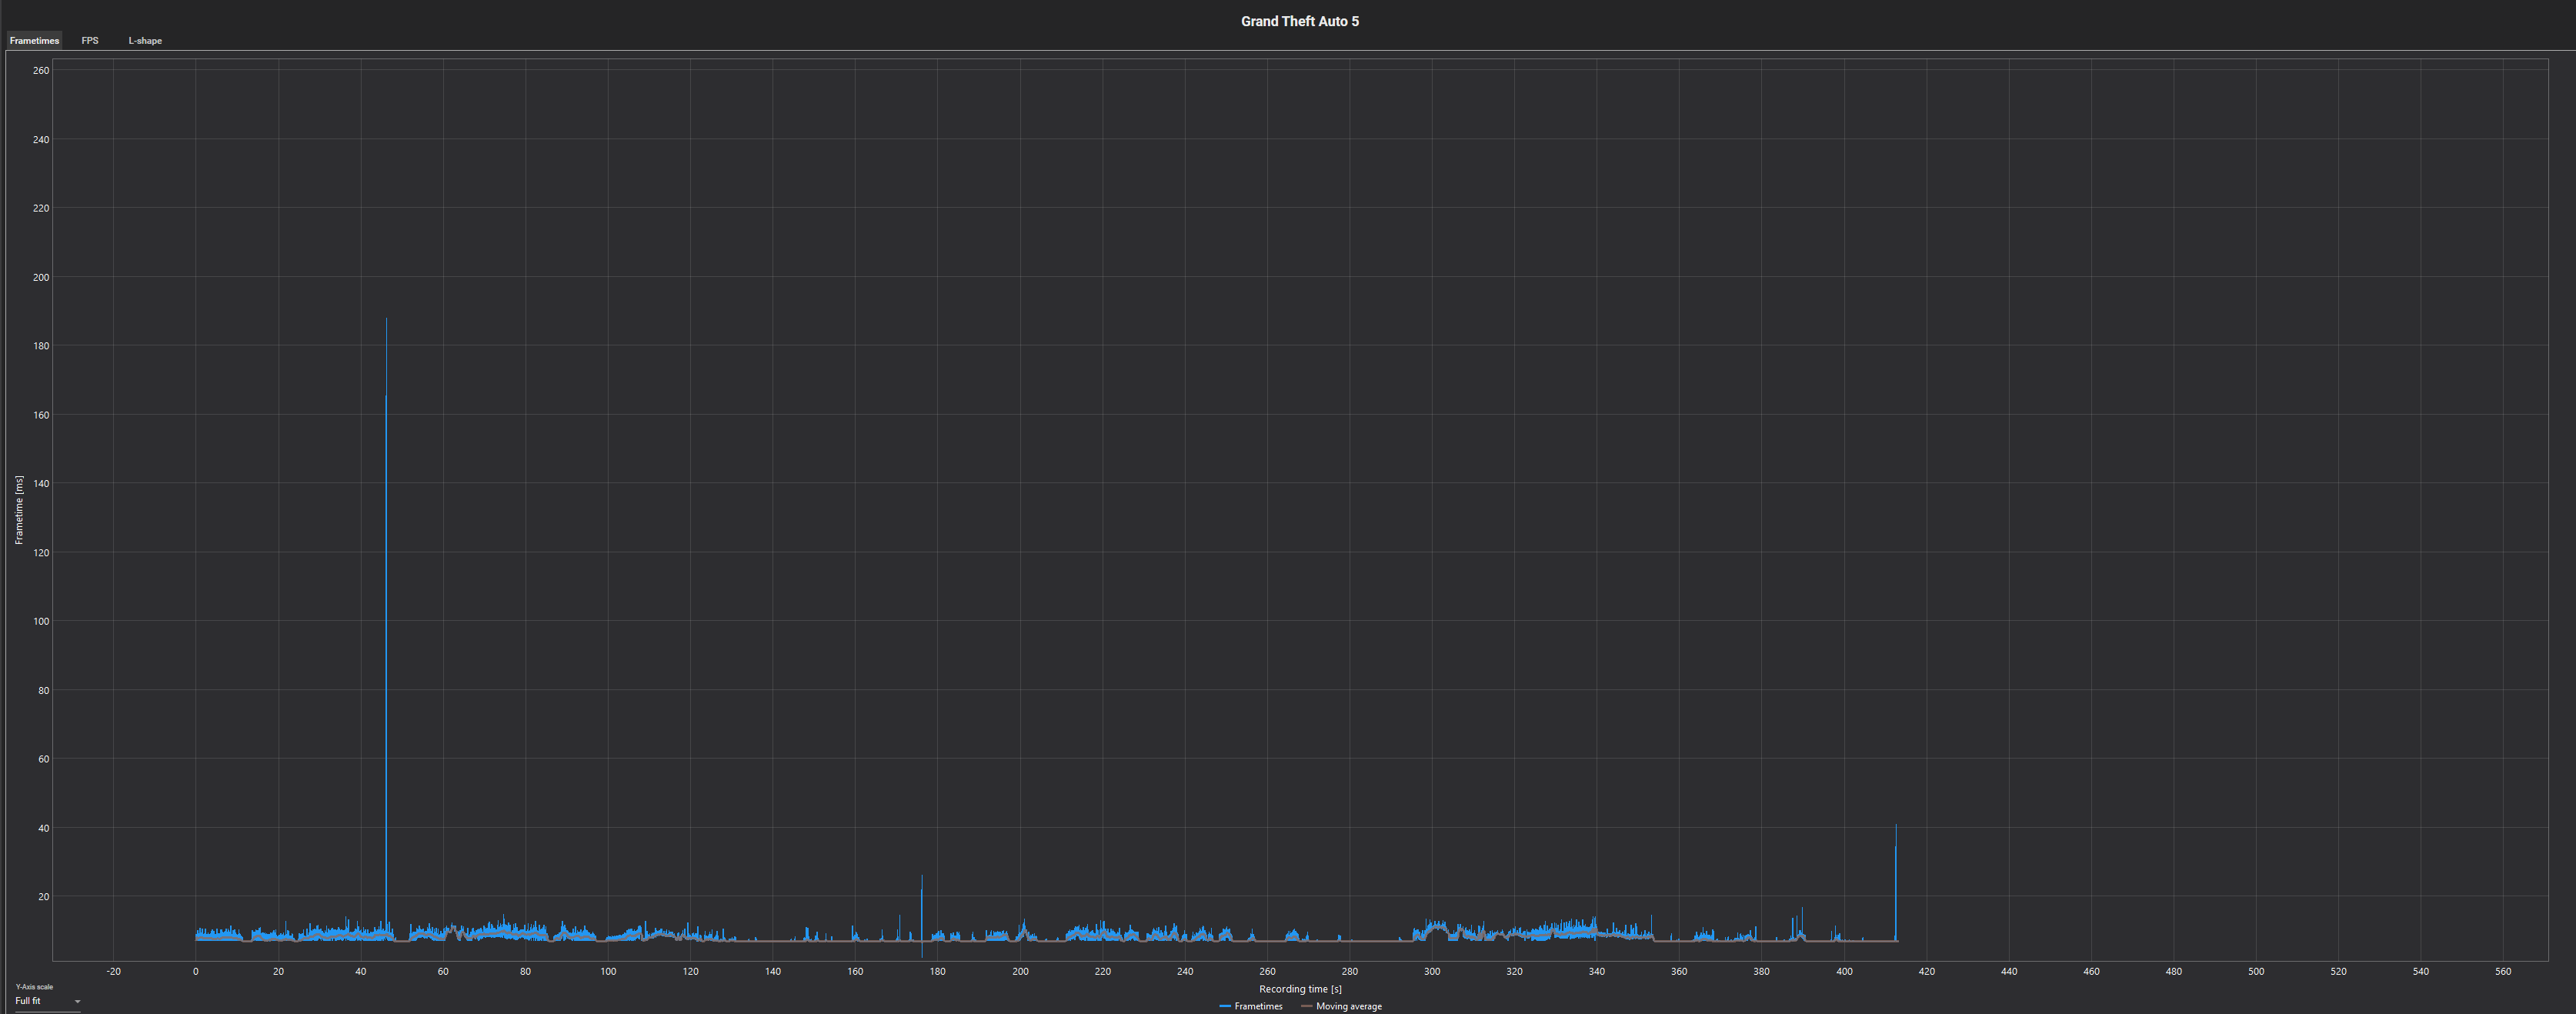This screenshot has height=1014, width=2576.
Task: Click the '420' tick on the time axis
Action: coord(1926,971)
